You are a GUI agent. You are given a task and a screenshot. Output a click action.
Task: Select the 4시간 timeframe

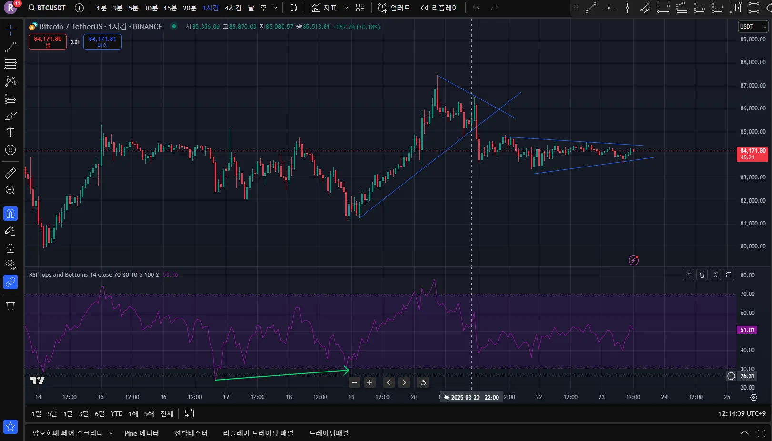coord(234,8)
